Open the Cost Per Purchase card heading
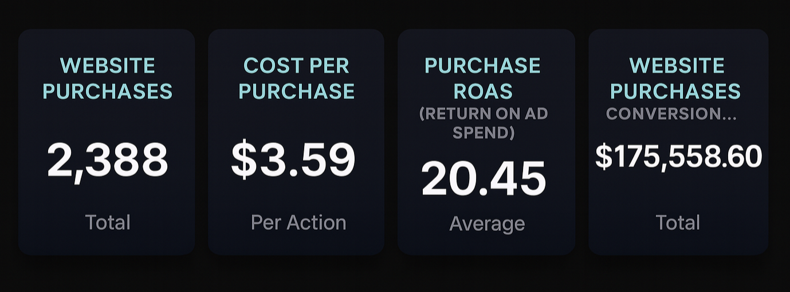The height and width of the screenshot is (292, 790). pos(296,78)
